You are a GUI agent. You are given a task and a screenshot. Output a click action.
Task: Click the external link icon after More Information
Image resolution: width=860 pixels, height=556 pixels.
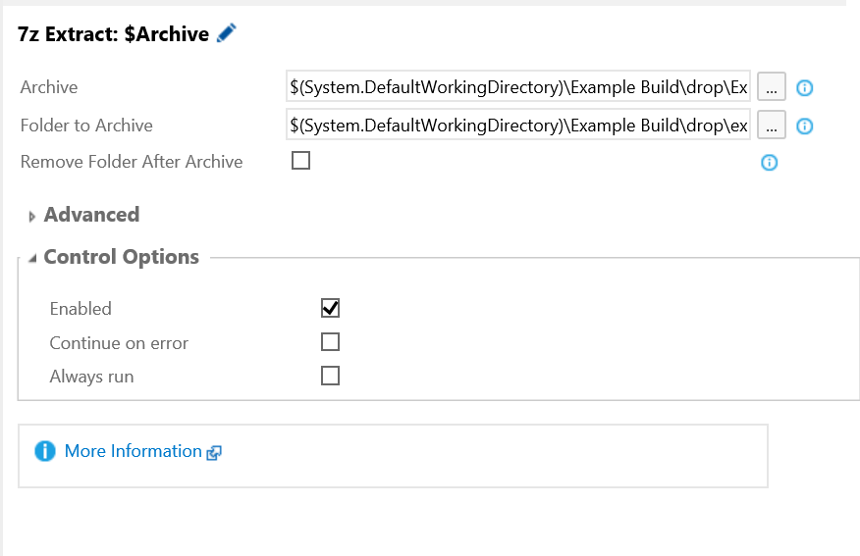click(214, 452)
